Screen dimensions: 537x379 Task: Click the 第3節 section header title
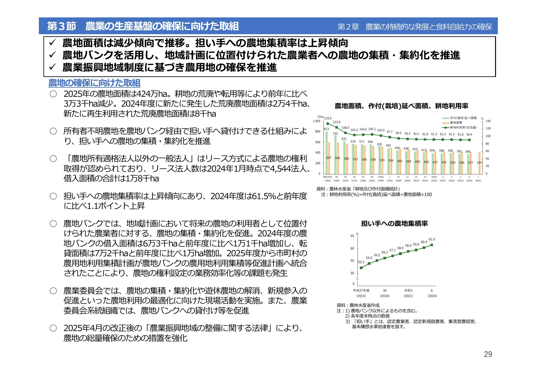pos(143,26)
